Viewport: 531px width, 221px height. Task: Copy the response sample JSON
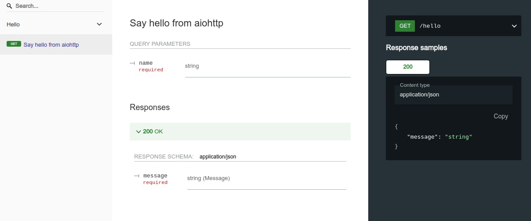pyautogui.click(x=501, y=116)
